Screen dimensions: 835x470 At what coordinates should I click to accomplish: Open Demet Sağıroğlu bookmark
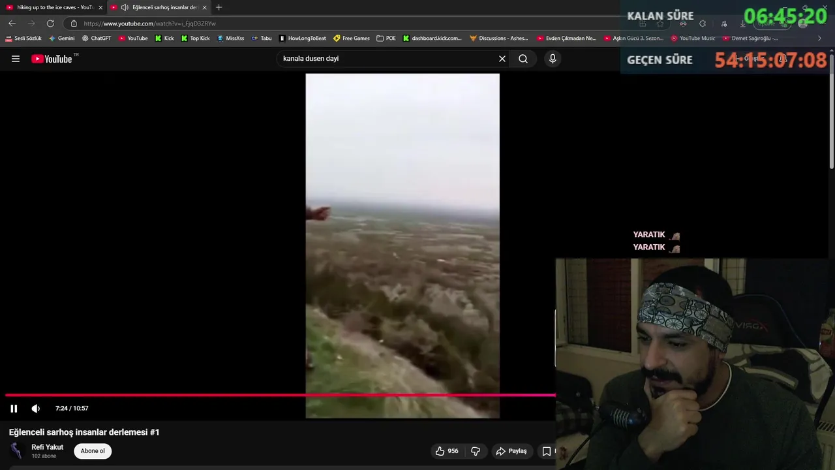(750, 39)
